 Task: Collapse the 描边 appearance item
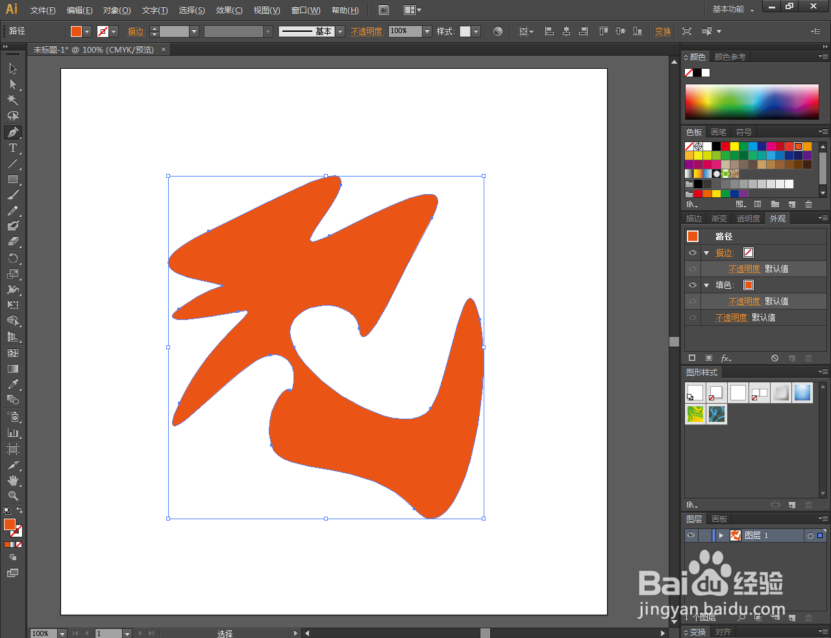pyautogui.click(x=706, y=252)
